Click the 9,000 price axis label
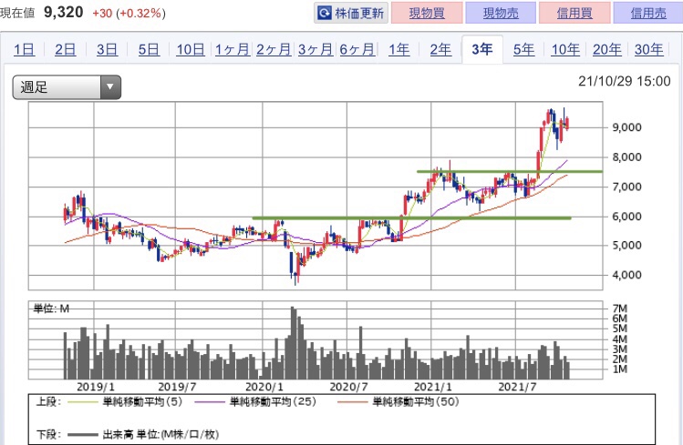The image size is (683, 445). tap(626, 127)
